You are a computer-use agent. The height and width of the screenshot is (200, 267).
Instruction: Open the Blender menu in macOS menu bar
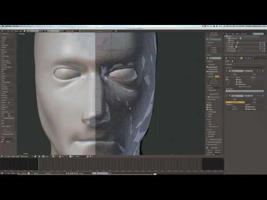(x=8, y=26)
